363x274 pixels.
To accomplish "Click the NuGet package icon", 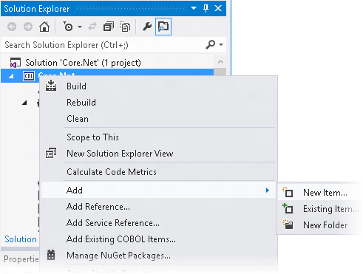I will pyautogui.click(x=51, y=255).
